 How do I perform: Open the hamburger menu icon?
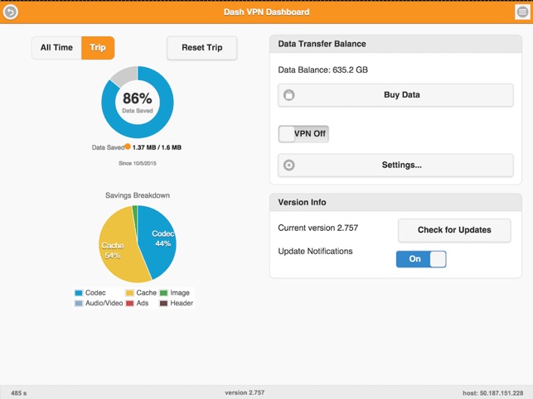tap(522, 12)
